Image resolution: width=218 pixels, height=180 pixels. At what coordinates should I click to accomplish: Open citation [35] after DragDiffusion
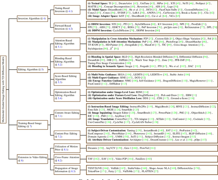coord(156,95)
